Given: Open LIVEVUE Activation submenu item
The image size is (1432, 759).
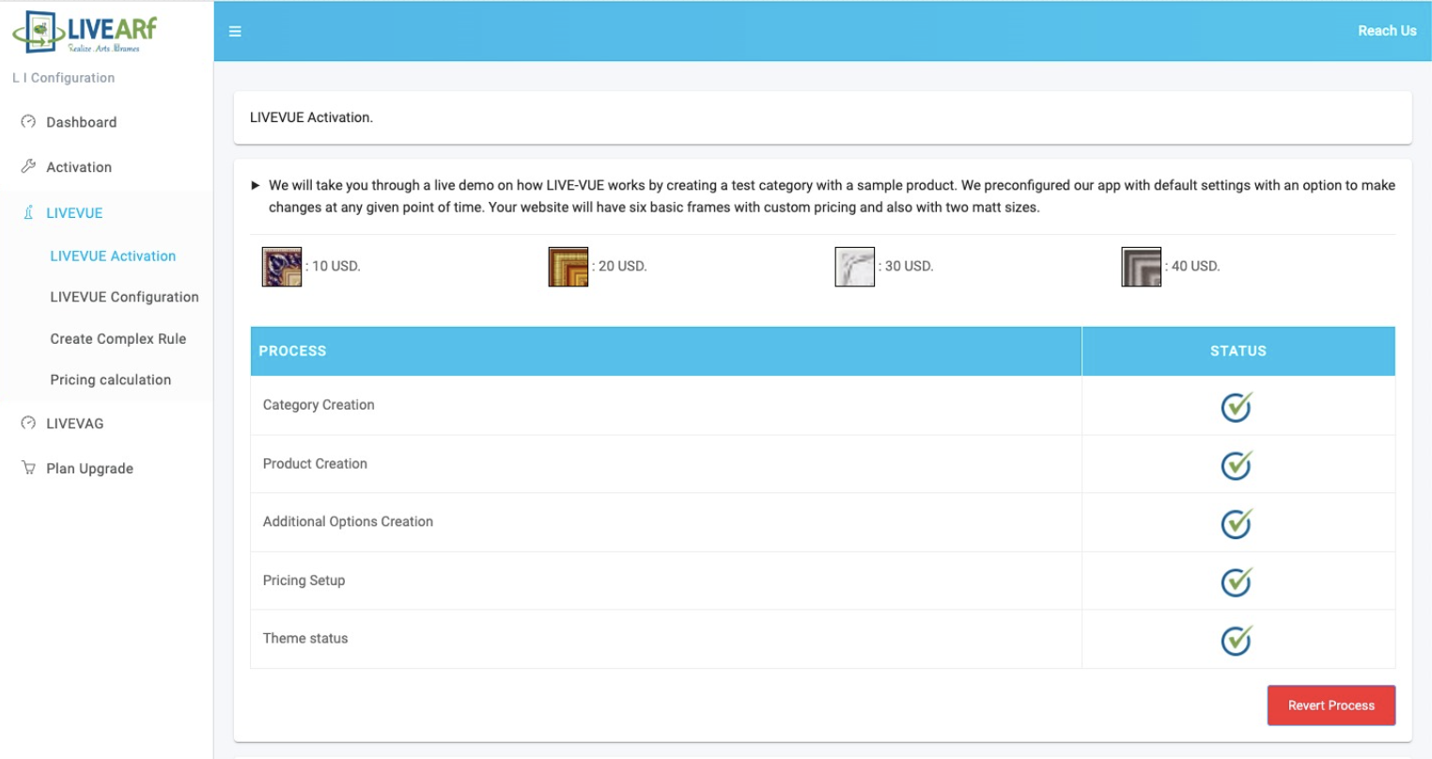Looking at the screenshot, I should click(x=113, y=256).
